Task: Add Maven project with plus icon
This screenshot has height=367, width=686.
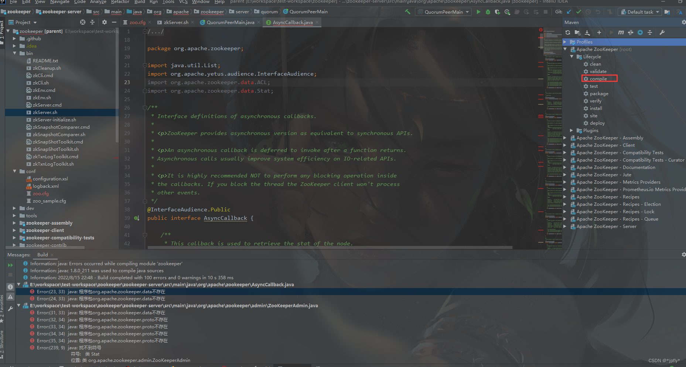Action: tap(599, 32)
